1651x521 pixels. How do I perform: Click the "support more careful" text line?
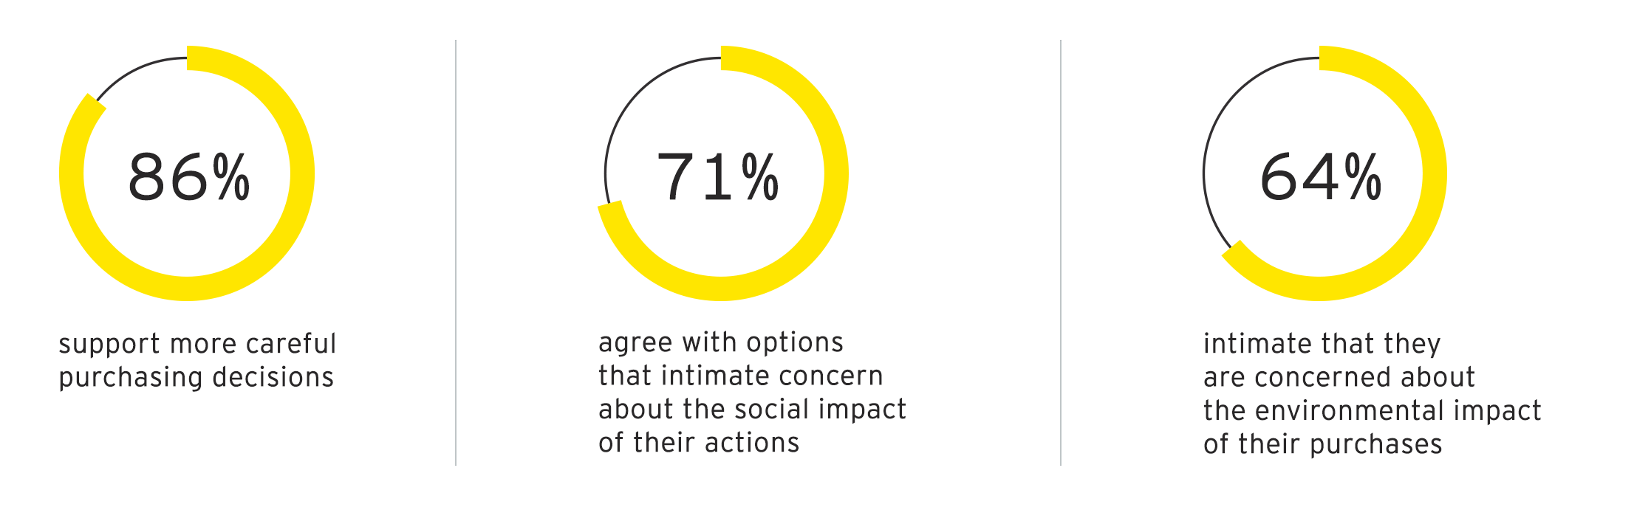click(x=197, y=344)
